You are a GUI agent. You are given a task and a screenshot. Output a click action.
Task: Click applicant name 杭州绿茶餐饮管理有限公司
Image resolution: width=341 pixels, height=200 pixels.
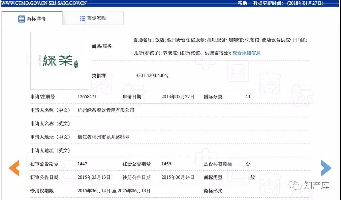(x=106, y=110)
